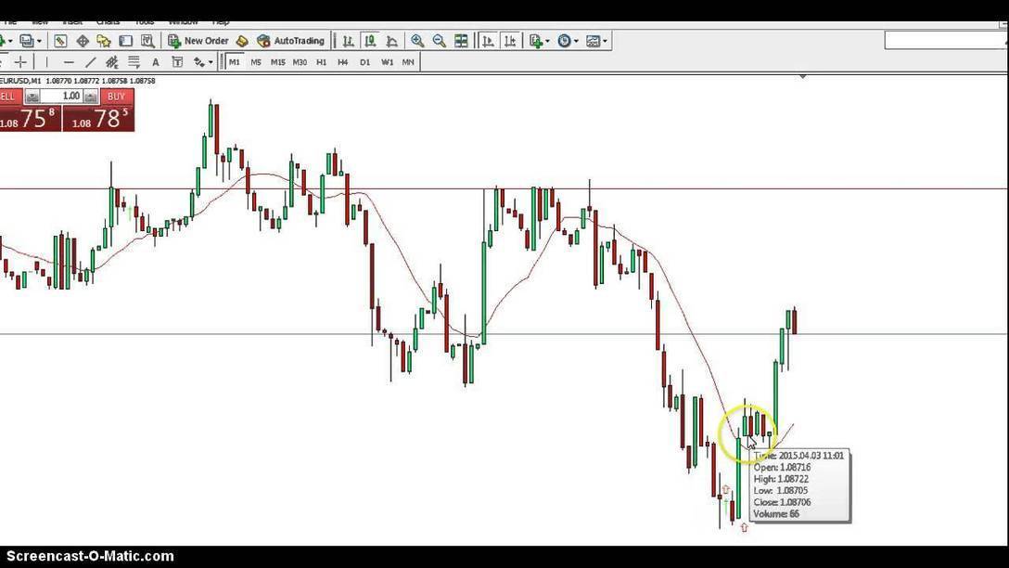Select the Fibonacci Retracement tool
Viewport: 1009px width, 568px height.
point(134,62)
